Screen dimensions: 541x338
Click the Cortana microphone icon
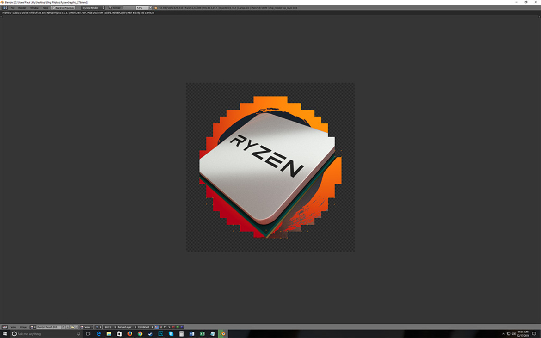[x=78, y=334]
